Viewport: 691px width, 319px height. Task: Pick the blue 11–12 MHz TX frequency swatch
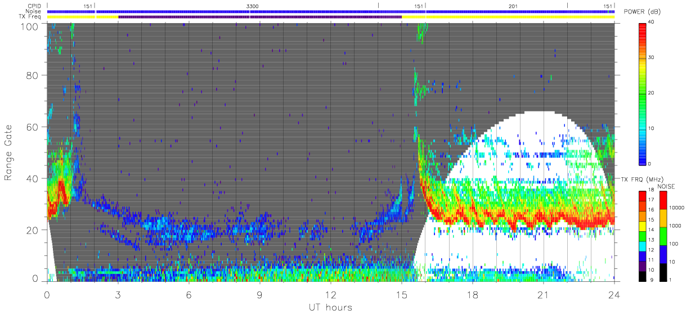pos(642,255)
